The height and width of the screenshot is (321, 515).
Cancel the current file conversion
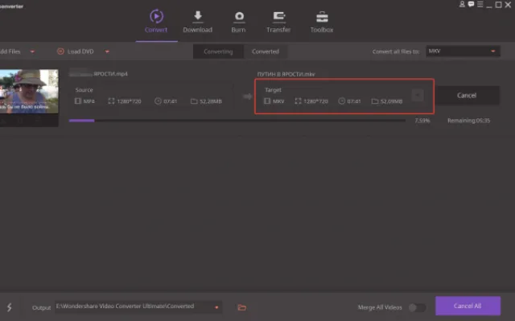tap(467, 95)
